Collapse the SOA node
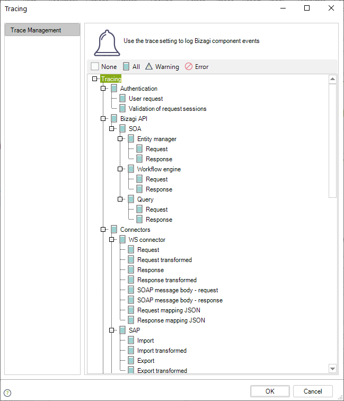This screenshot has width=344, height=401. 111,129
